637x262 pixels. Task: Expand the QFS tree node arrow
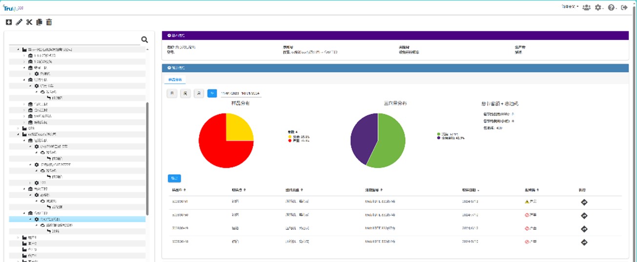(x=19, y=128)
